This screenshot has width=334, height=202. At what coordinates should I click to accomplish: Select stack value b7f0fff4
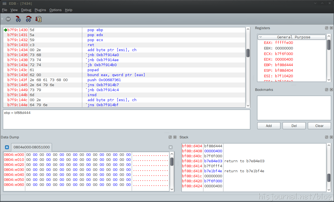tap(213, 166)
